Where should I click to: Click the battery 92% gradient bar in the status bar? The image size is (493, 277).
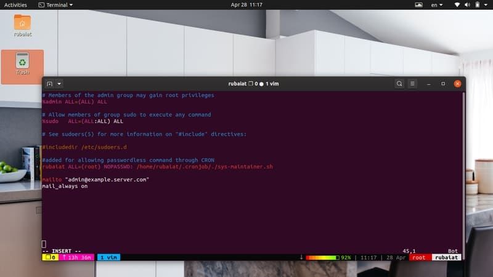322,257
